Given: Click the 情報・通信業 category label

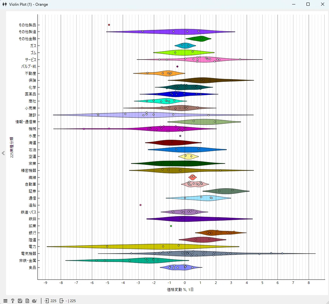Looking at the screenshot, I should (26, 122).
